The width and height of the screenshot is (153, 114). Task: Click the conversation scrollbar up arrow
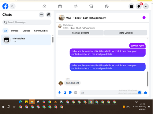point(147,38)
